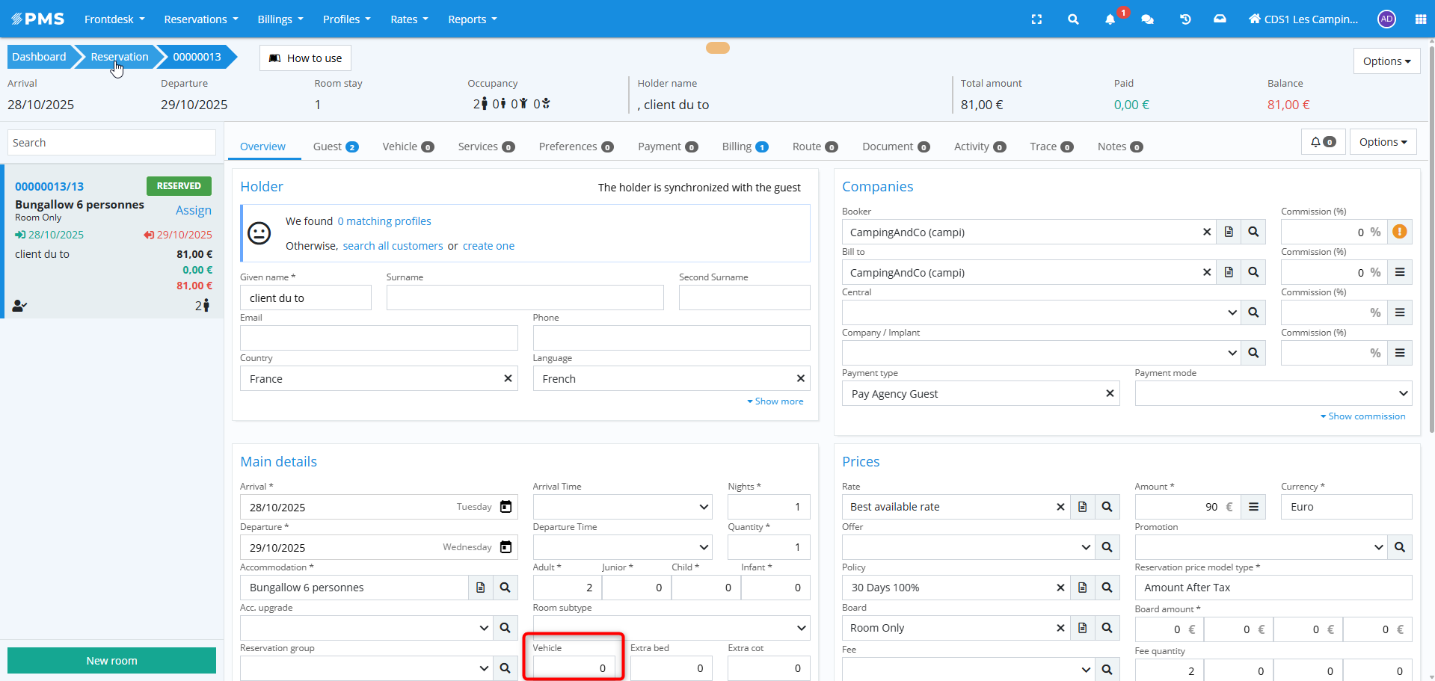
Task: Open the history clock icon
Action: 1184,19
